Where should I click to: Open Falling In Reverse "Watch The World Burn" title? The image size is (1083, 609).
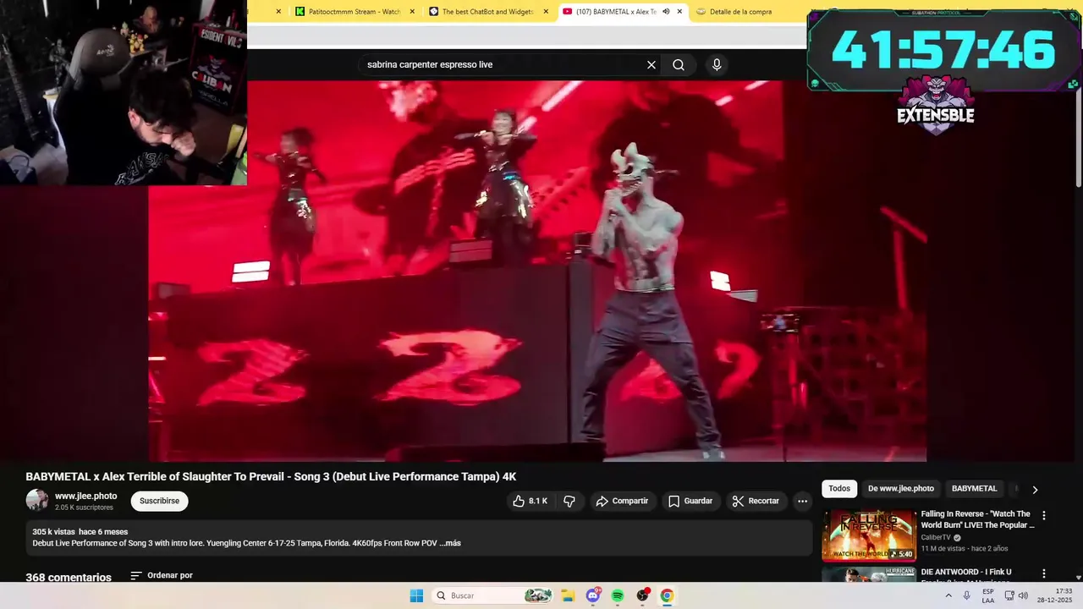977,519
